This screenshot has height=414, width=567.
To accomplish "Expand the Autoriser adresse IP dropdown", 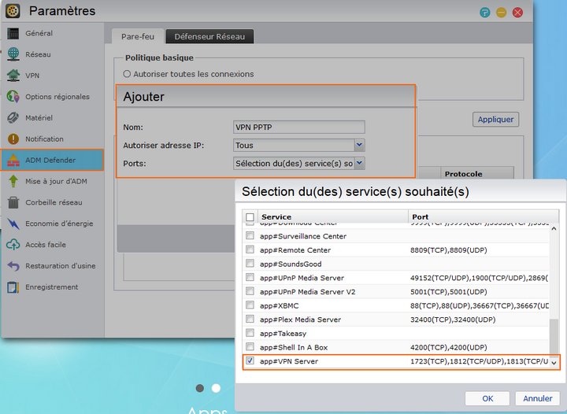I will click(359, 145).
